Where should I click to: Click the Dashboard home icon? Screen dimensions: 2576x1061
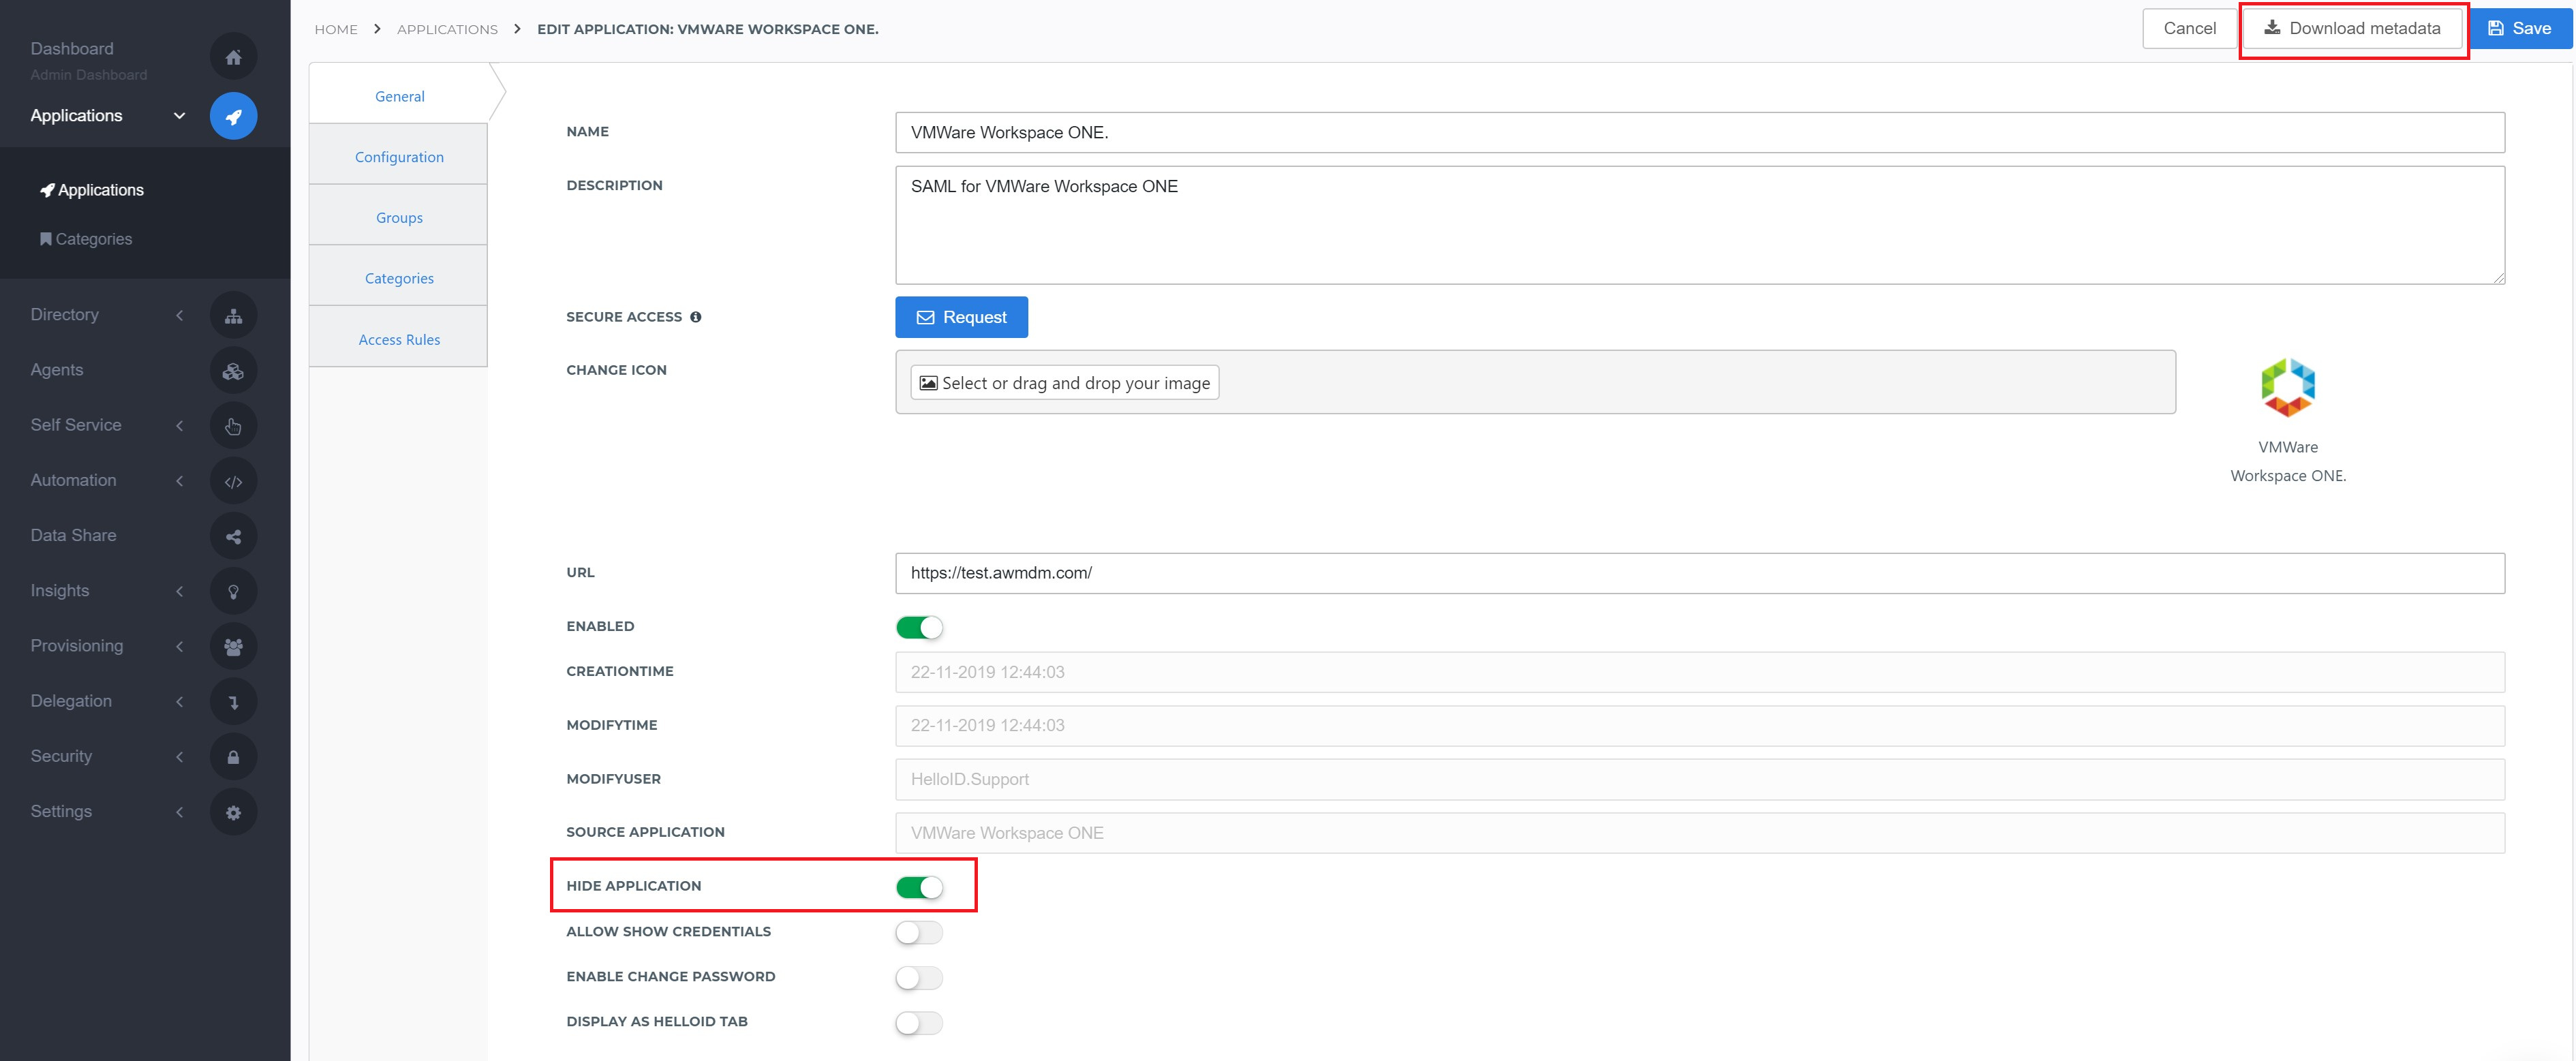[x=233, y=57]
